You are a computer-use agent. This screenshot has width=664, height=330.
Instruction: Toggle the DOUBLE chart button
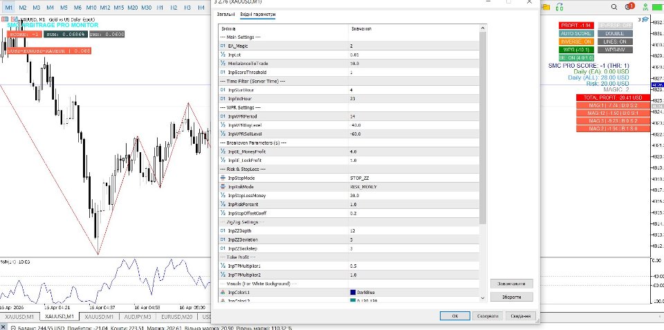pos(615,33)
